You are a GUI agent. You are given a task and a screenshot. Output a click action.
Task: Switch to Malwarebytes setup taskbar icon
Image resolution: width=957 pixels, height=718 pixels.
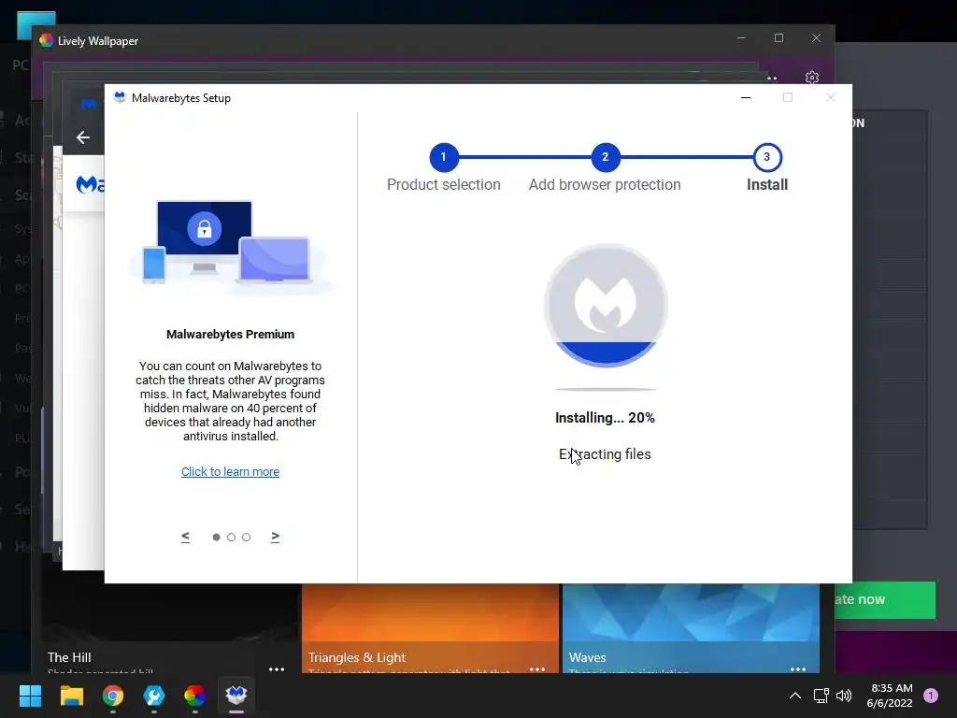(236, 696)
